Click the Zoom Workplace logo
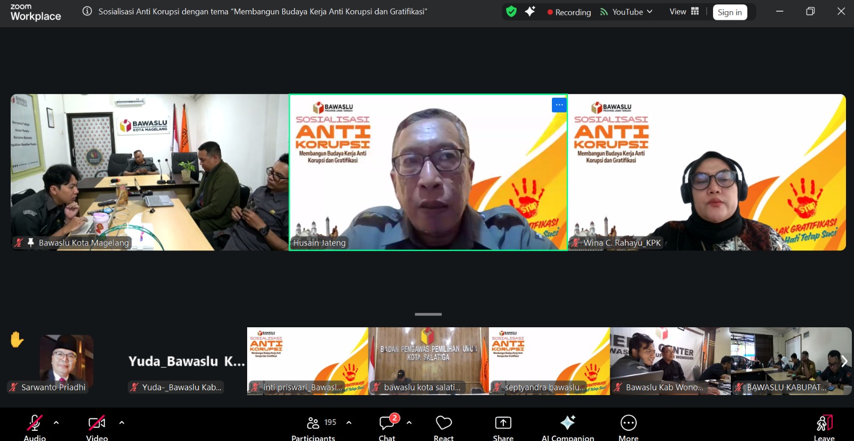Screen dimensions: 854x441 (x=36, y=12)
